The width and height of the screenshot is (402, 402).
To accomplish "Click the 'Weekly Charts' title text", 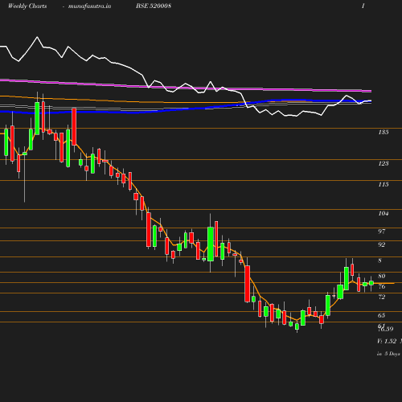I will pos(27,6).
